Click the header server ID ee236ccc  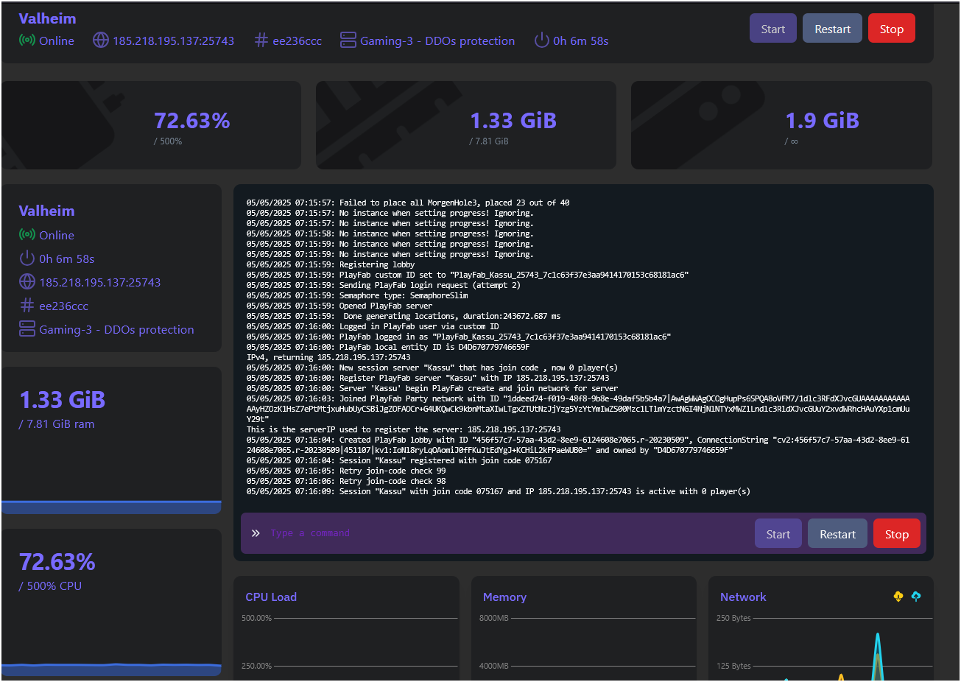click(297, 41)
